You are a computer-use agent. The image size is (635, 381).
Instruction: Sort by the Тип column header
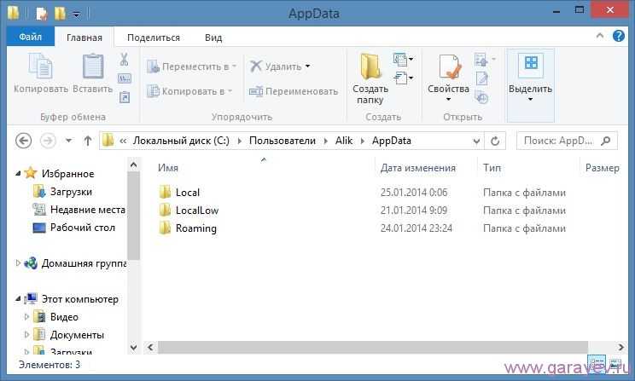click(492, 168)
